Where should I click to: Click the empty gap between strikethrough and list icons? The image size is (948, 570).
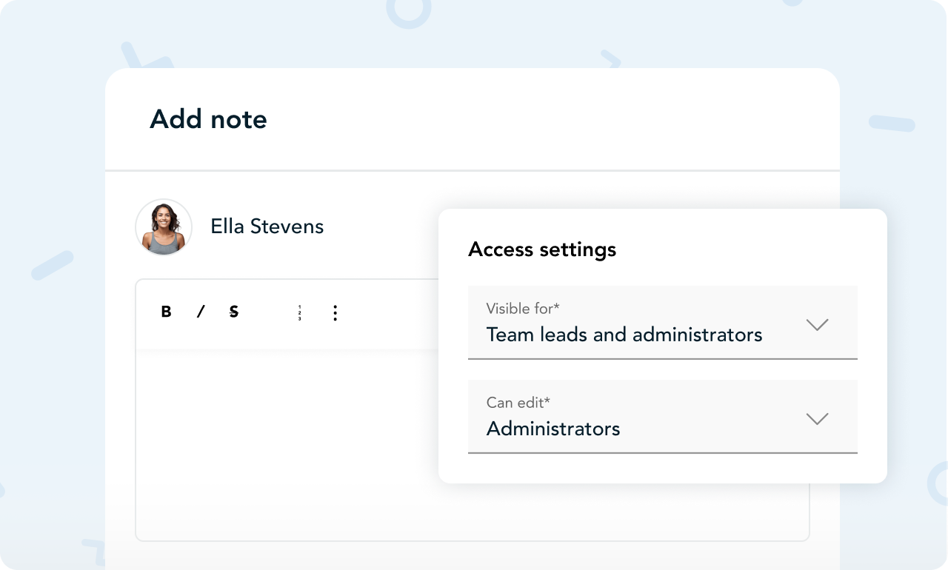coord(267,313)
